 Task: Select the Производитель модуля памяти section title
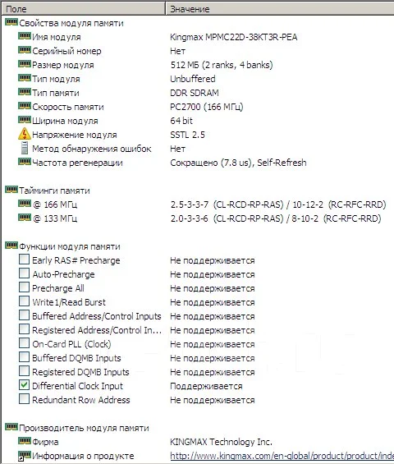(84, 428)
